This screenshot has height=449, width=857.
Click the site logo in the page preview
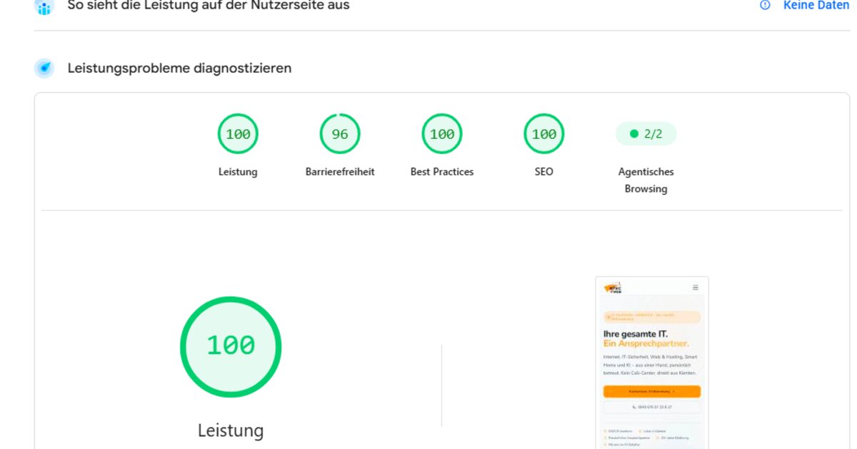pyautogui.click(x=613, y=288)
